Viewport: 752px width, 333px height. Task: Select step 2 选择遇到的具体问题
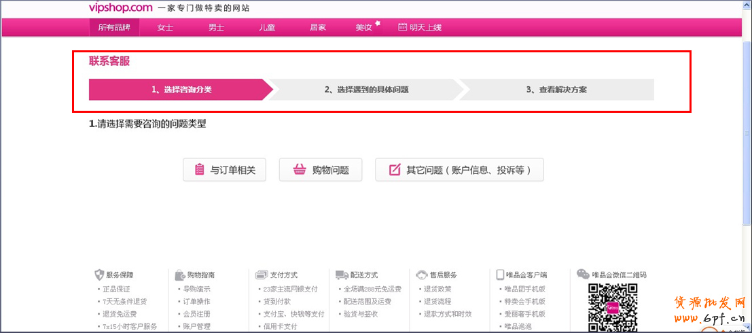pyautogui.click(x=366, y=90)
